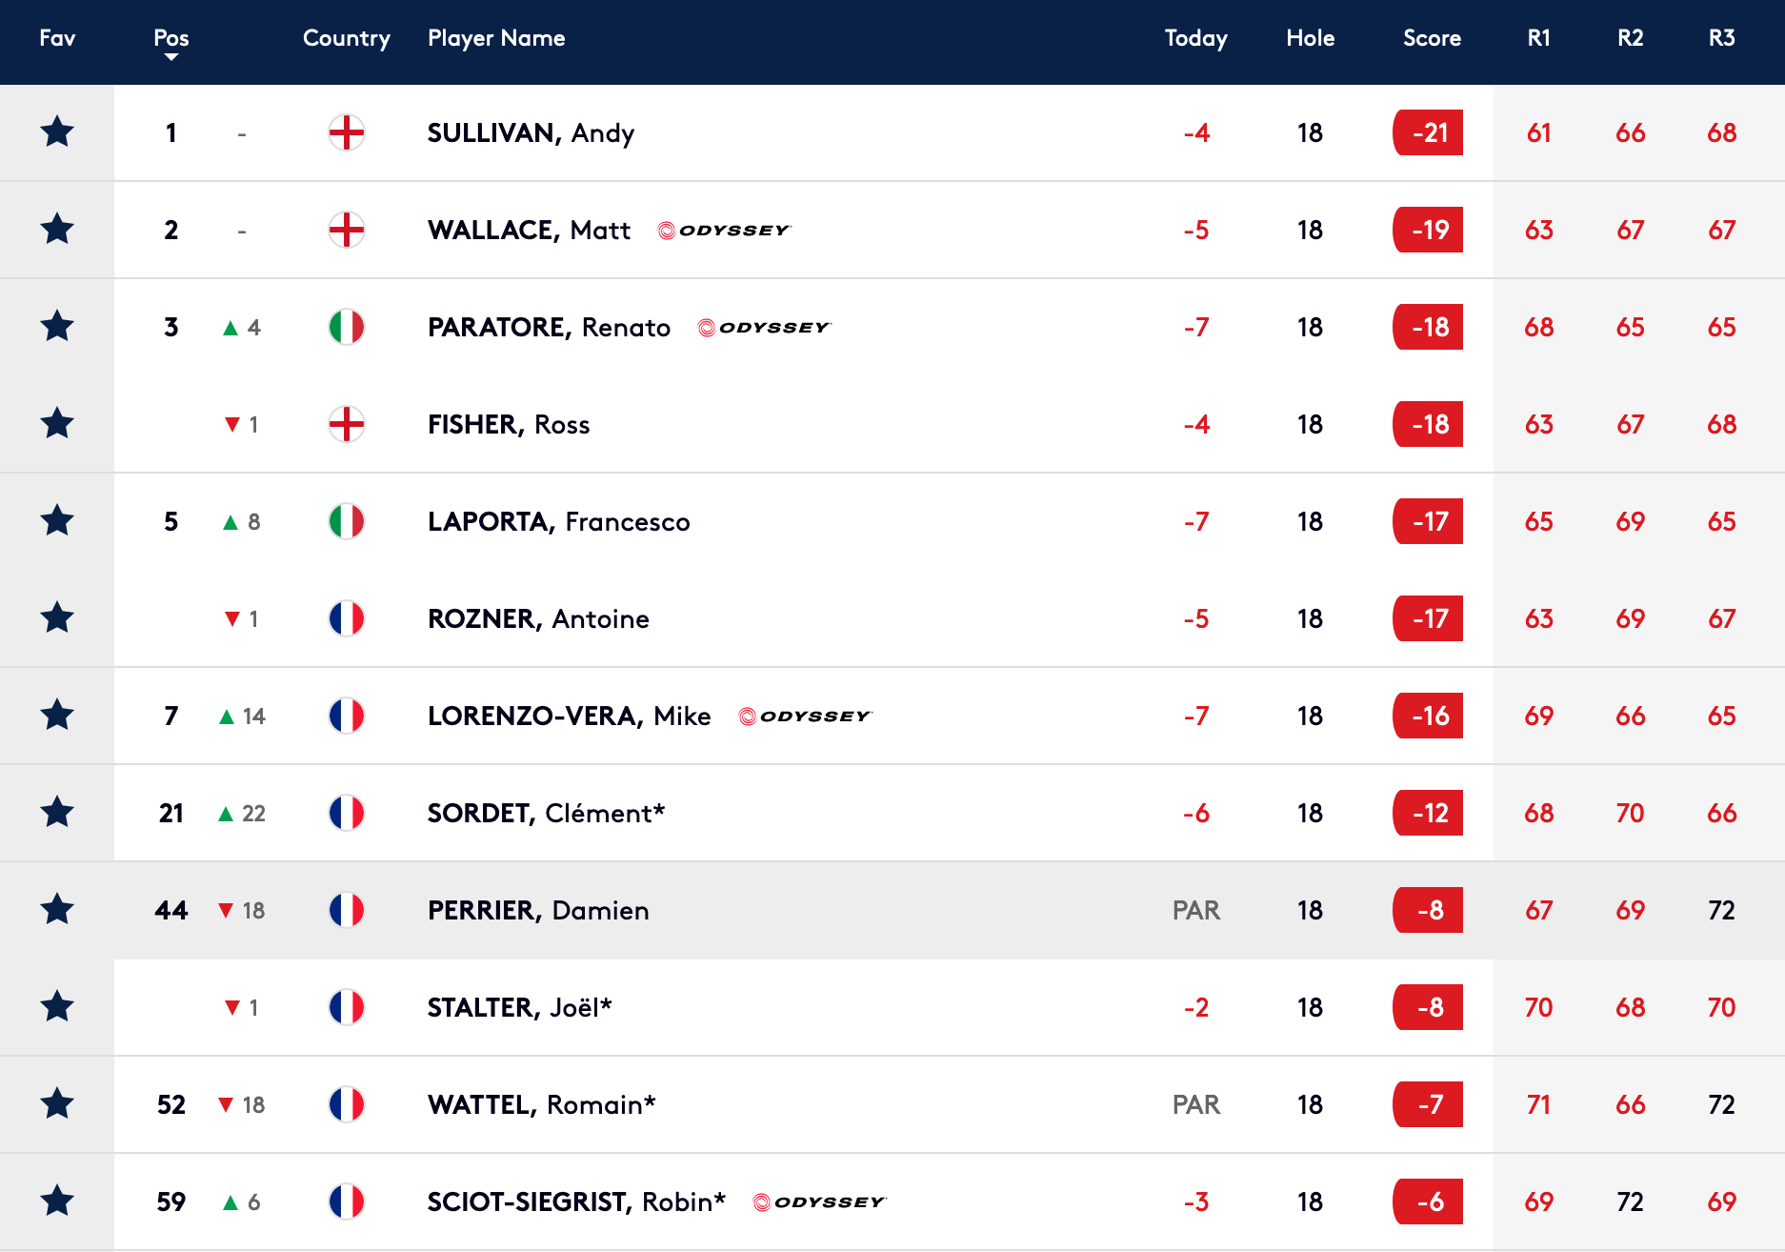Image resolution: width=1785 pixels, height=1252 pixels.
Task: Toggle favourite star for Andy Sullivan
Action: coord(57,131)
